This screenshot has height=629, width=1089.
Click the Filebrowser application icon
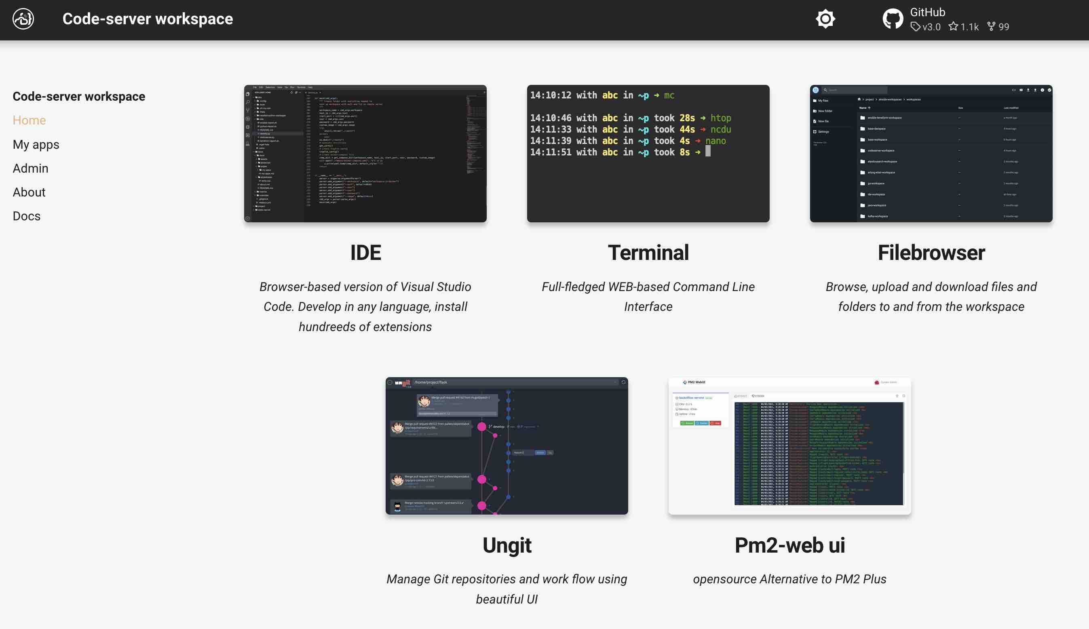(931, 153)
